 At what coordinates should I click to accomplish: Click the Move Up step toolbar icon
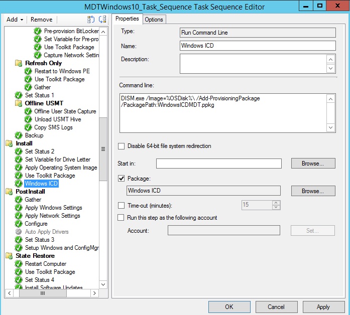point(91,20)
